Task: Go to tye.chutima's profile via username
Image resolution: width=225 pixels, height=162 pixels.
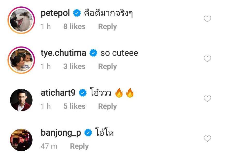Action: (x=63, y=53)
